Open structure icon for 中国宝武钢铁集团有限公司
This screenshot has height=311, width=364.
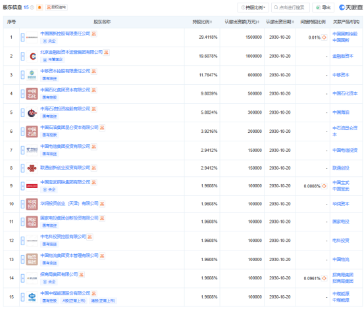coord(93,183)
